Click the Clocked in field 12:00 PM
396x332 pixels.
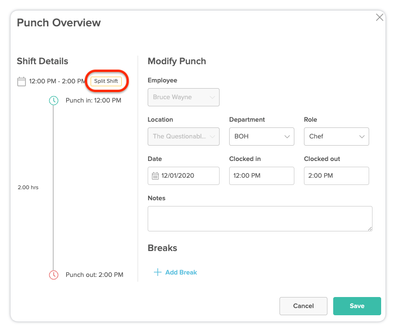tap(262, 176)
